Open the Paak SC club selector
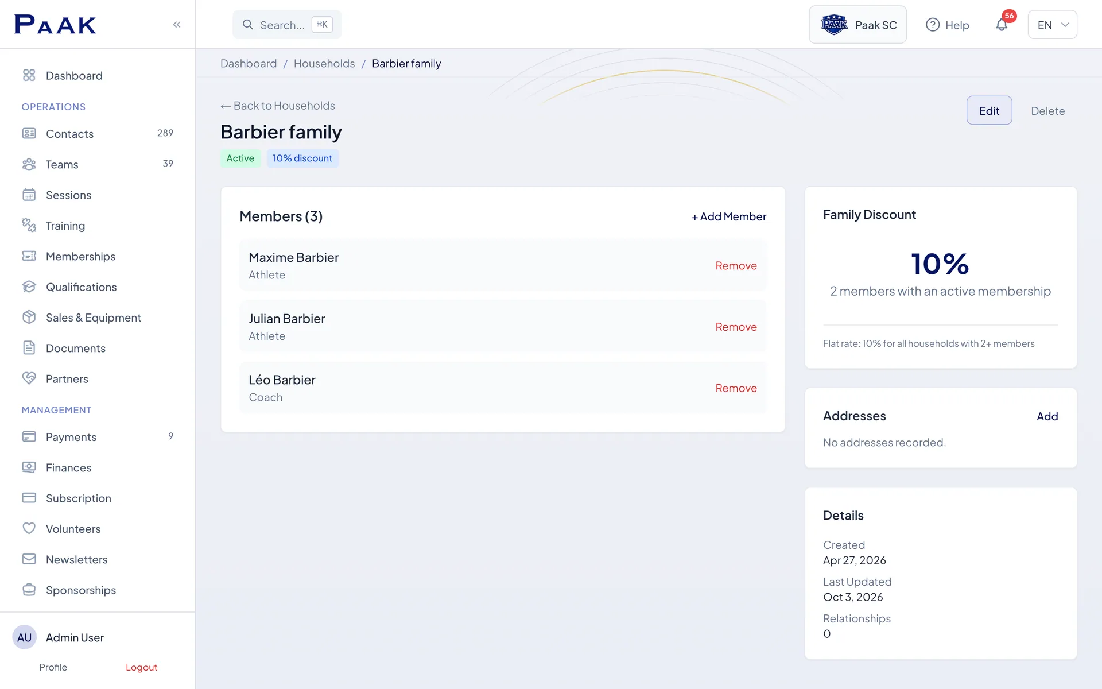This screenshot has width=1102, height=689. [x=857, y=25]
